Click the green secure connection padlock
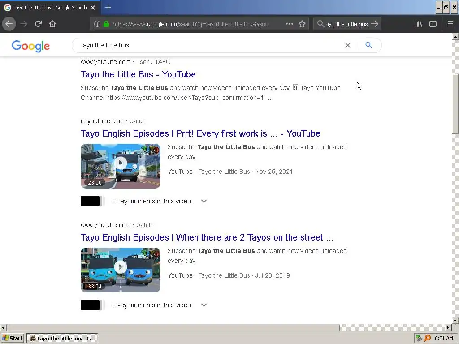The width and height of the screenshot is (459, 344). point(106,24)
